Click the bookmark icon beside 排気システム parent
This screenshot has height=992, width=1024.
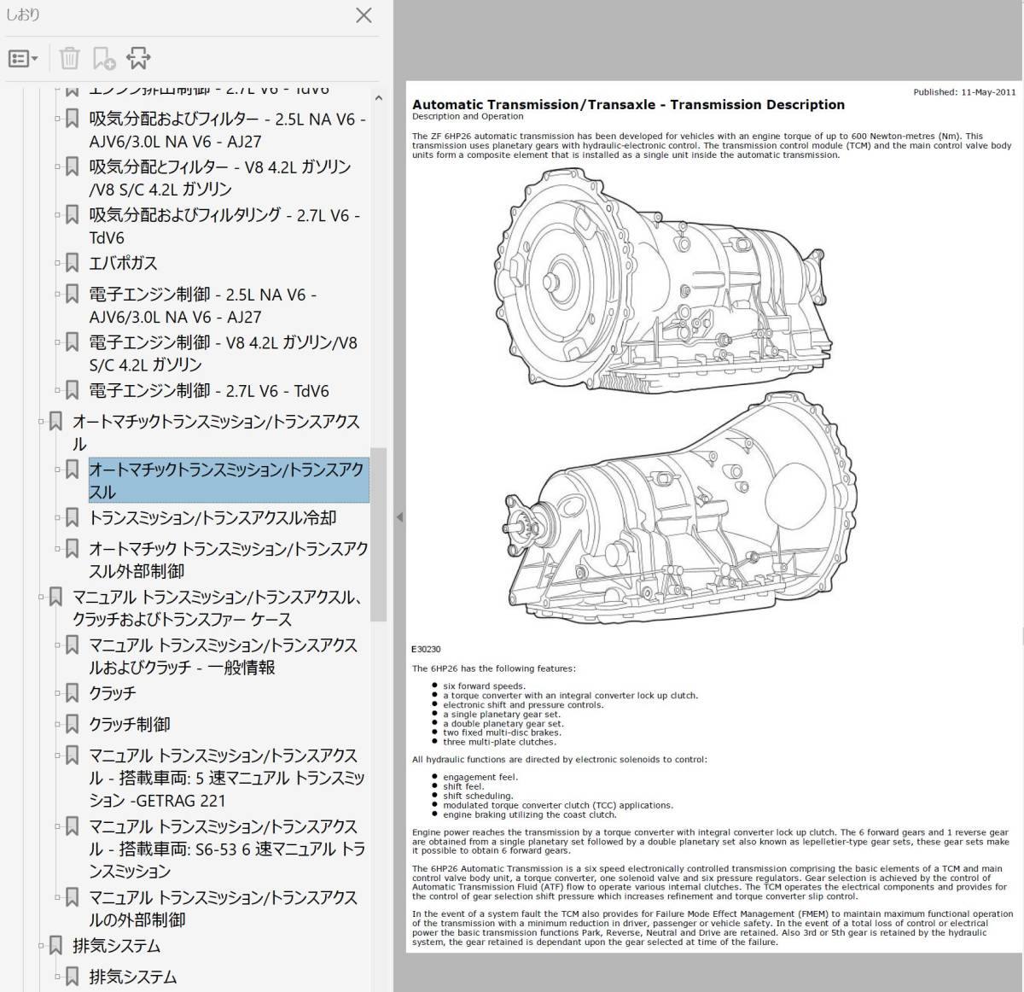click(55, 945)
